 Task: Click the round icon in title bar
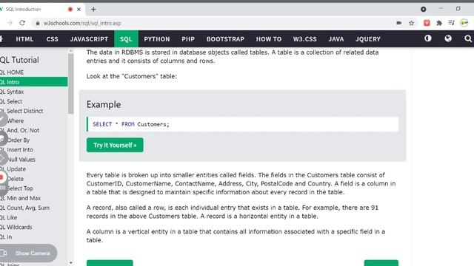pyautogui.click(x=423, y=10)
